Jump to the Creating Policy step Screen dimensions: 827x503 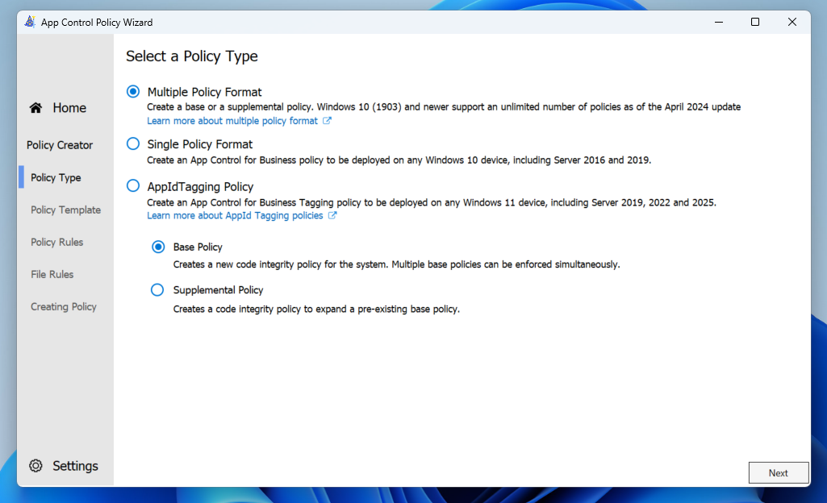tap(63, 306)
